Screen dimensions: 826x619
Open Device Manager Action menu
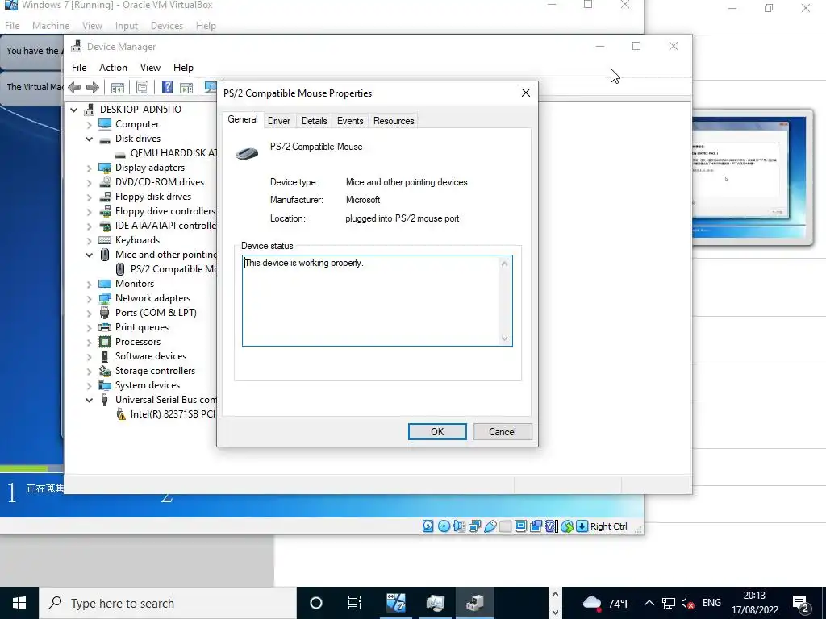point(113,68)
